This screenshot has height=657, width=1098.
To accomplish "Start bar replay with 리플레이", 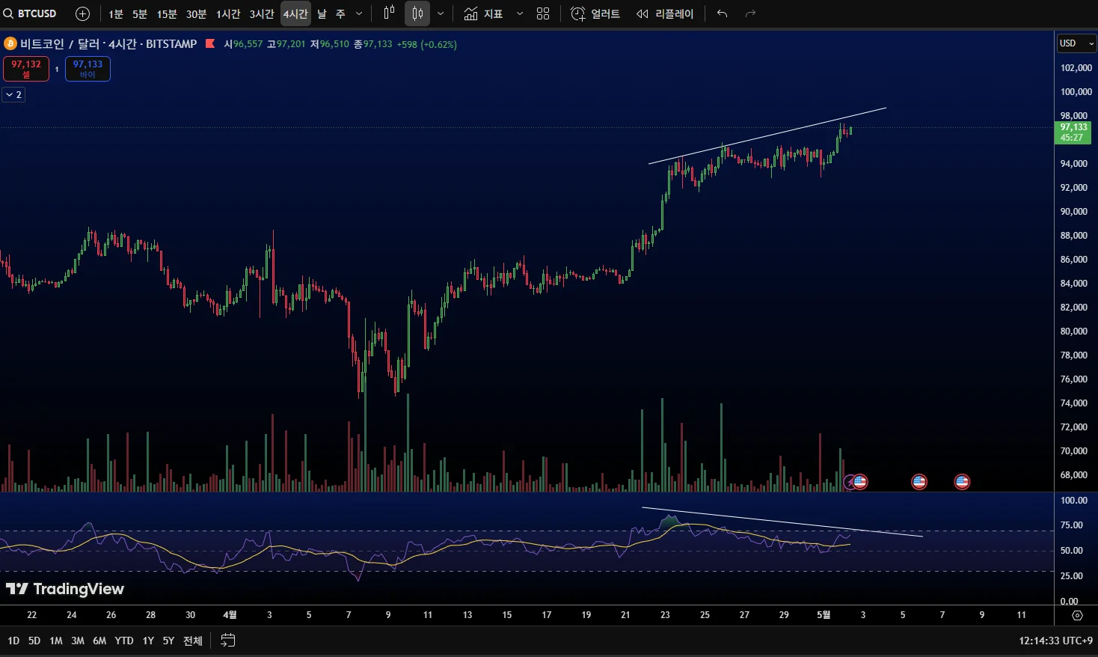I will pyautogui.click(x=665, y=13).
